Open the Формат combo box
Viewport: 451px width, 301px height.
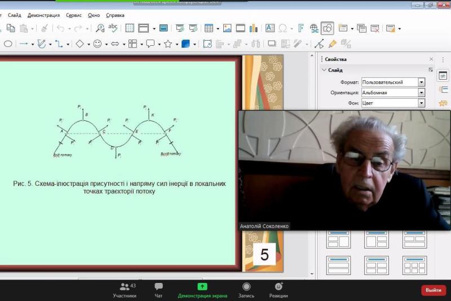click(393, 82)
